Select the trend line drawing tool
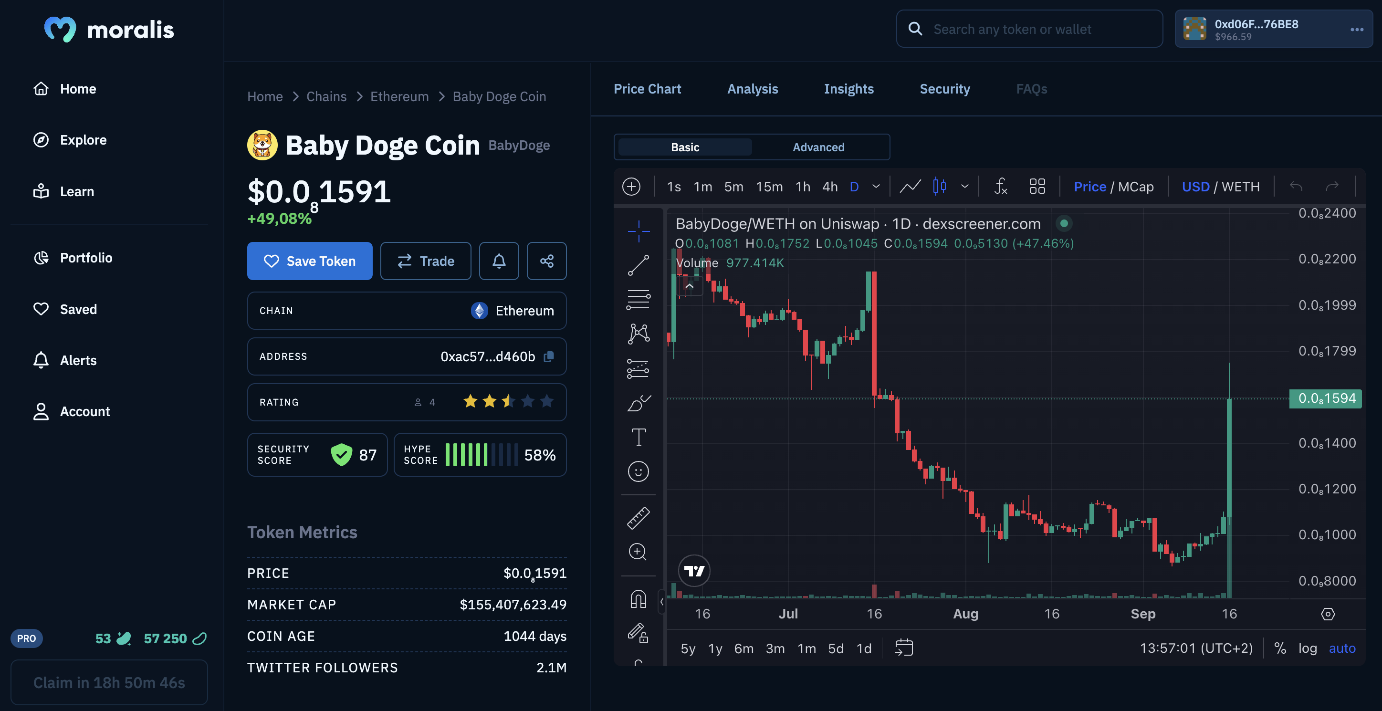 tap(638, 265)
